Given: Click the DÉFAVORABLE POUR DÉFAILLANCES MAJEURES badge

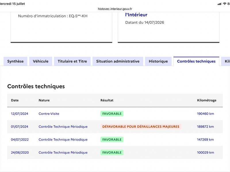Looking at the screenshot, I should [x=141, y=126].
